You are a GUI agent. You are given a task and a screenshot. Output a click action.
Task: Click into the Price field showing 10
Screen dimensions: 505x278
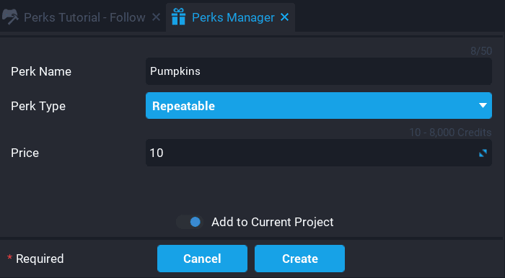319,153
